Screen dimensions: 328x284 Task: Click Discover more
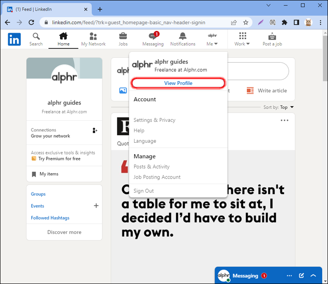pos(64,232)
